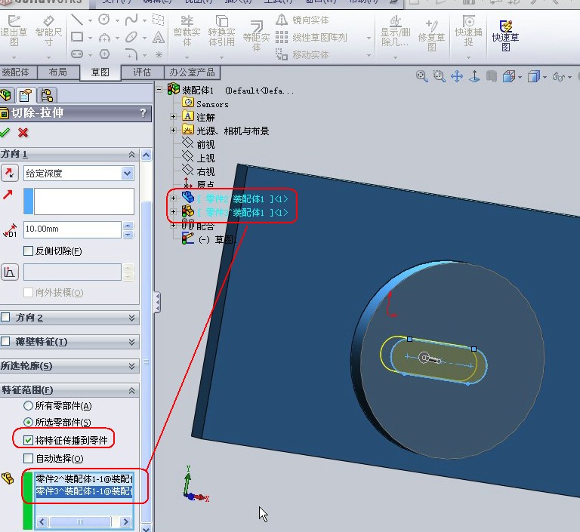This screenshot has height=532, width=580.
Task: Click Zoom to Fit icon in view toolbar
Action: point(421,76)
